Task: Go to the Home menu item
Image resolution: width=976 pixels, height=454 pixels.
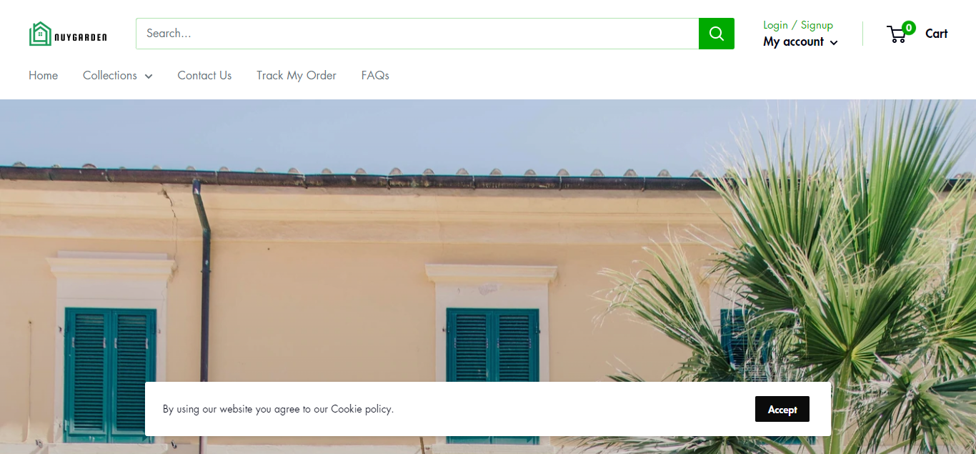Action: 44,75
